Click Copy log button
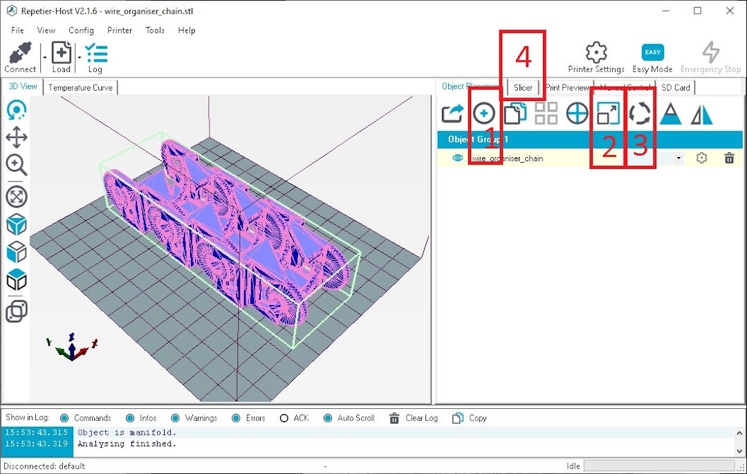 point(470,418)
